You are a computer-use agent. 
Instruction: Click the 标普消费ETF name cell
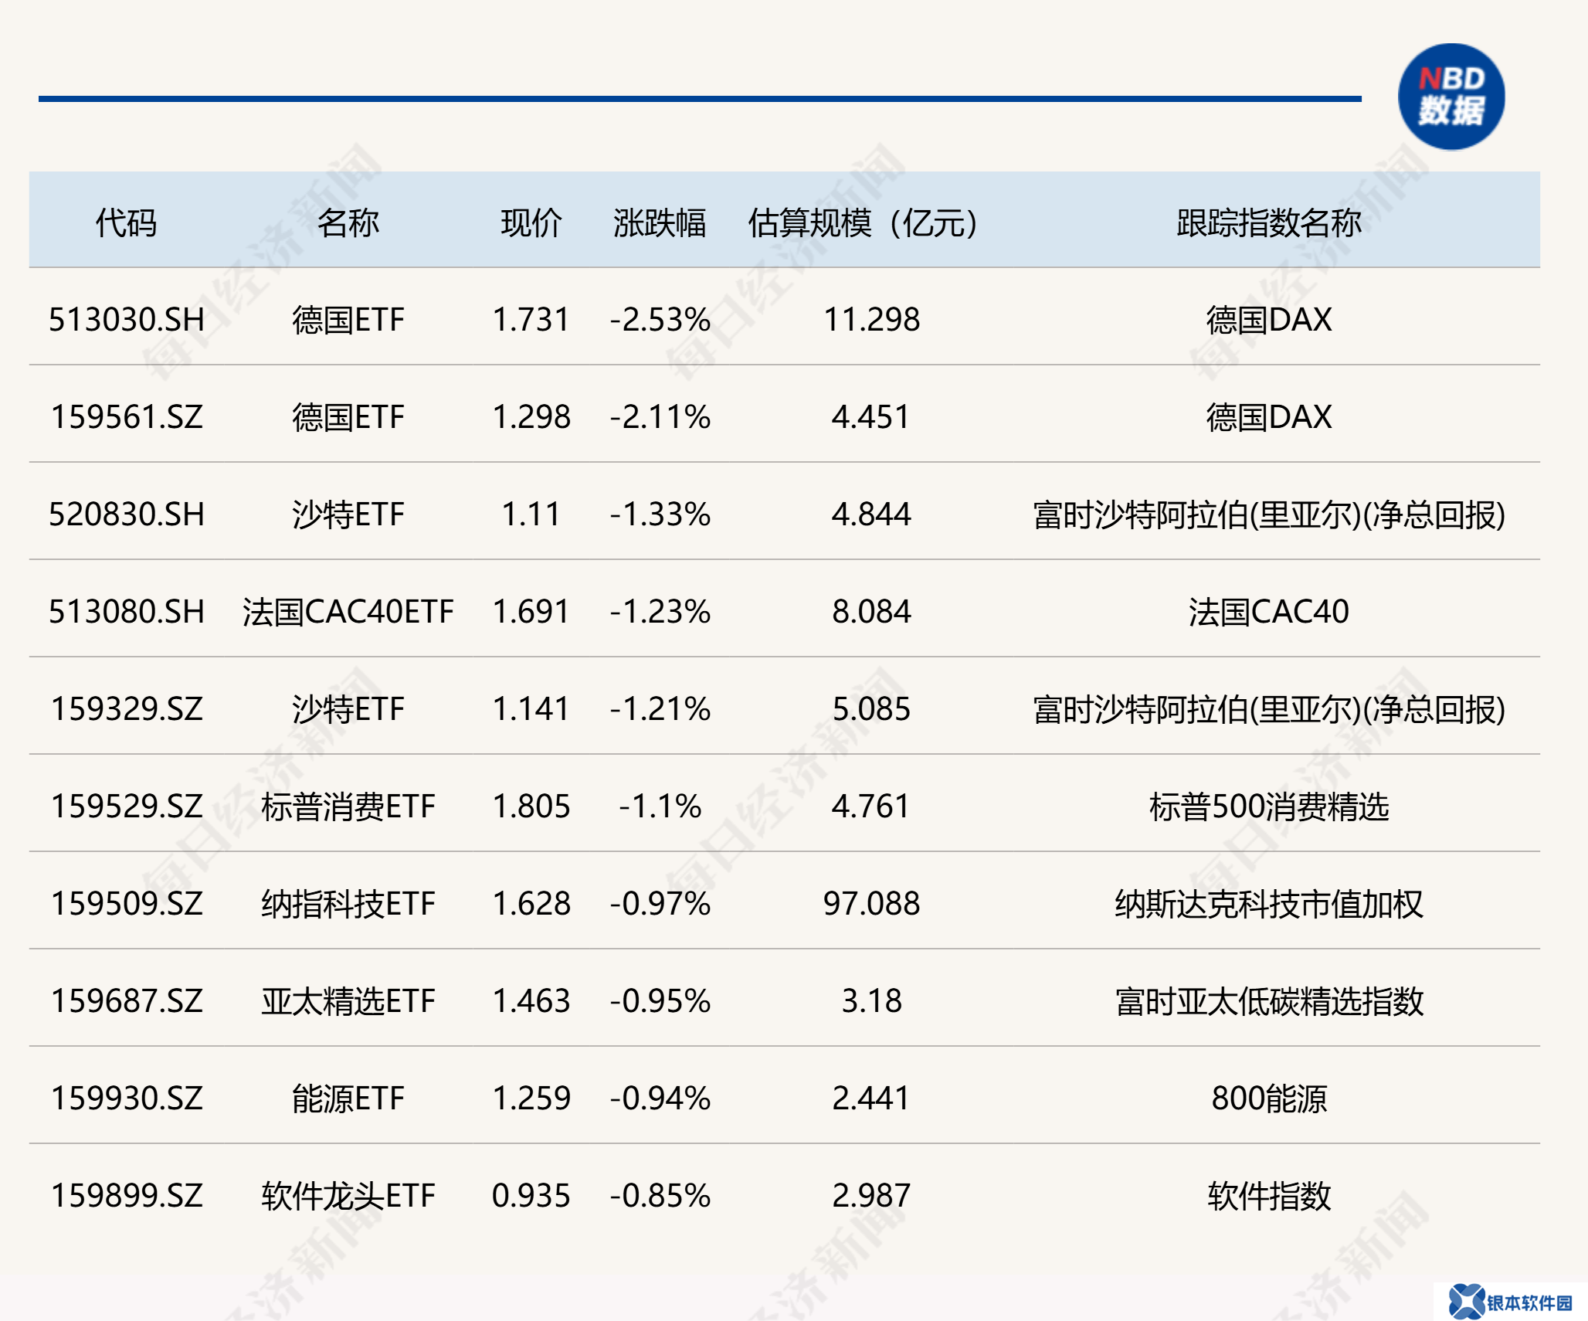point(348,807)
